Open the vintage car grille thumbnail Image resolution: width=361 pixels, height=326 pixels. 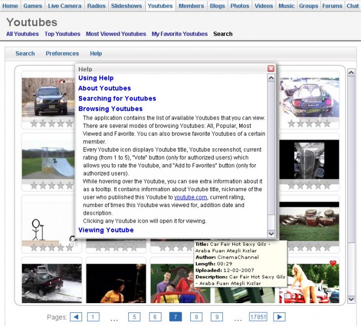309,159
